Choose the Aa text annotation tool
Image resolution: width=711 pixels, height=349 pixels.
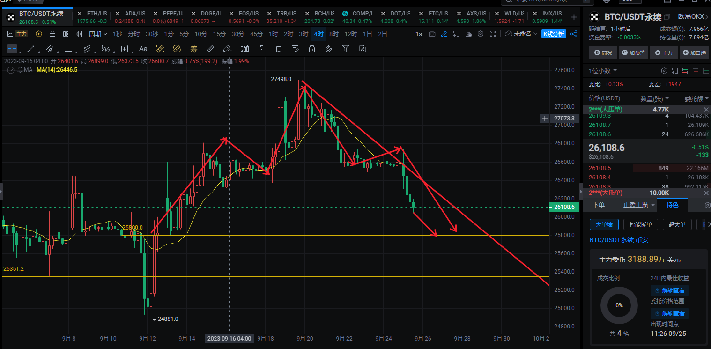[x=143, y=49]
